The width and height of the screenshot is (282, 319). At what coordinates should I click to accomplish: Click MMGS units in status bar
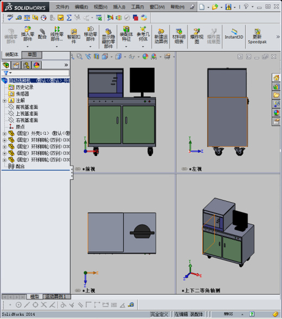click(228, 314)
